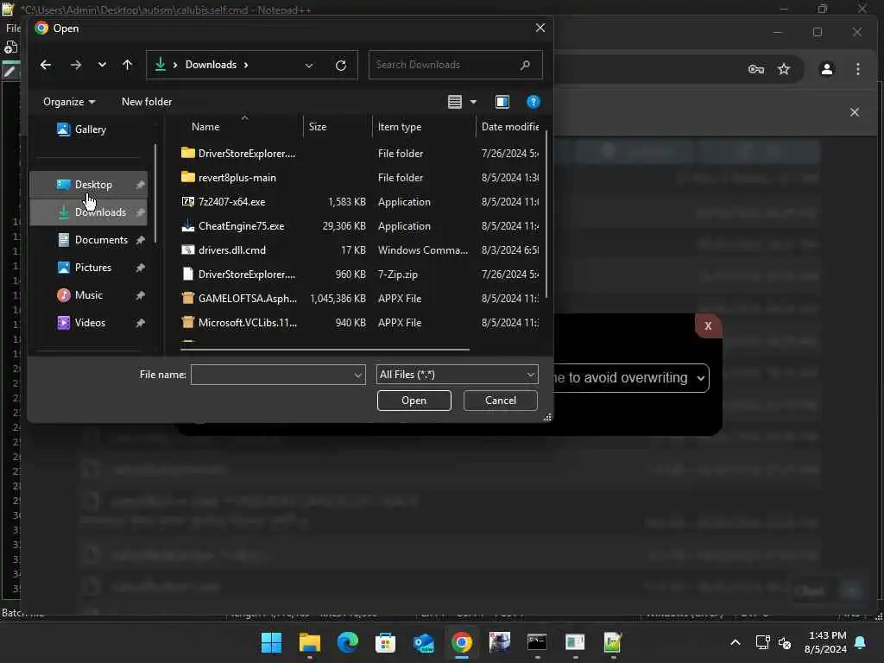
Task: Open recent locations chevron
Action: (102, 65)
